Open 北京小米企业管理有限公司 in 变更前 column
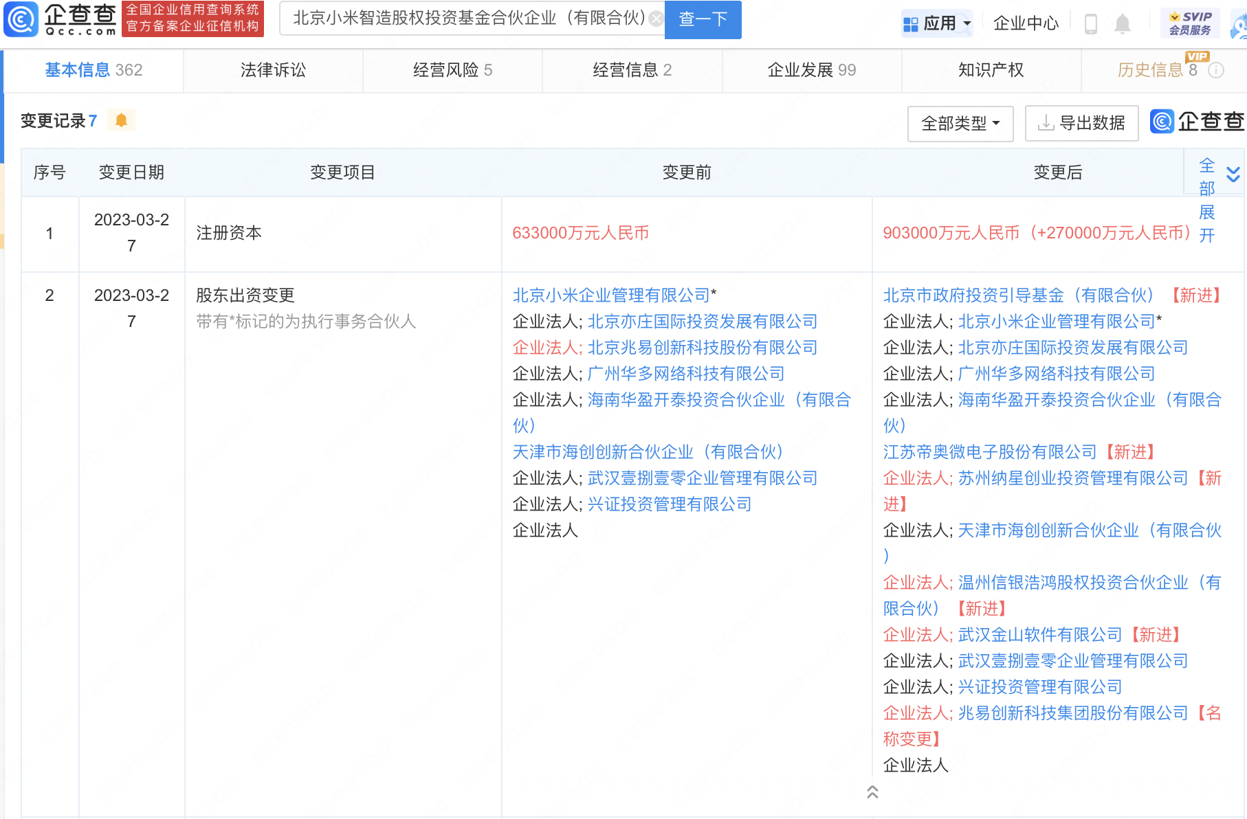 pyautogui.click(x=611, y=295)
